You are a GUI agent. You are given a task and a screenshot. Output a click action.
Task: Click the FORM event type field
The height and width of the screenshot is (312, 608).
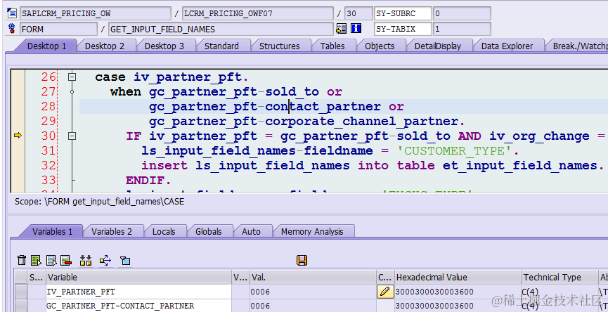tap(58, 29)
